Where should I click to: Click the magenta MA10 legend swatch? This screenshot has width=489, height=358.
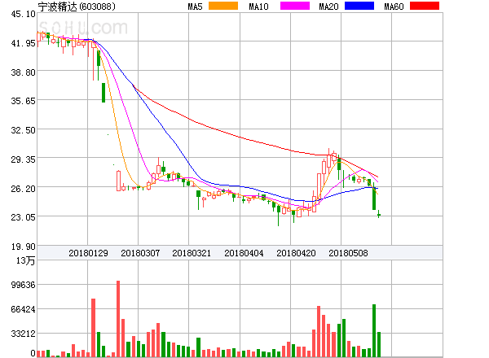pyautogui.click(x=295, y=6)
